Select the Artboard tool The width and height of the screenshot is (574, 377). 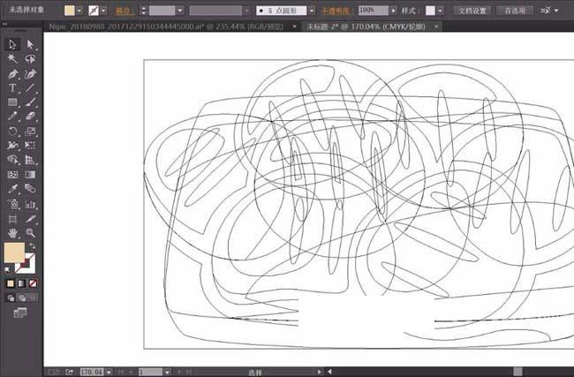click(x=13, y=219)
